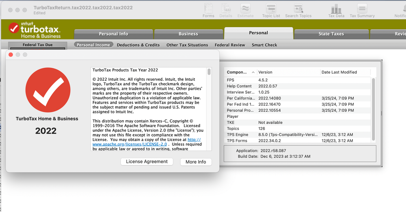This screenshot has width=406, height=212.
Task: Open the Tax Summary icon
Action: coord(362,10)
